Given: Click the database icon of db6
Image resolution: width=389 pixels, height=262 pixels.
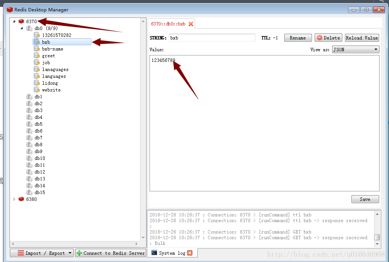Looking at the screenshot, I should click(x=29, y=131).
